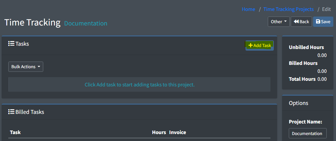336x141 pixels.
Task: Click the plus icon on Add Task
Action: click(x=251, y=45)
